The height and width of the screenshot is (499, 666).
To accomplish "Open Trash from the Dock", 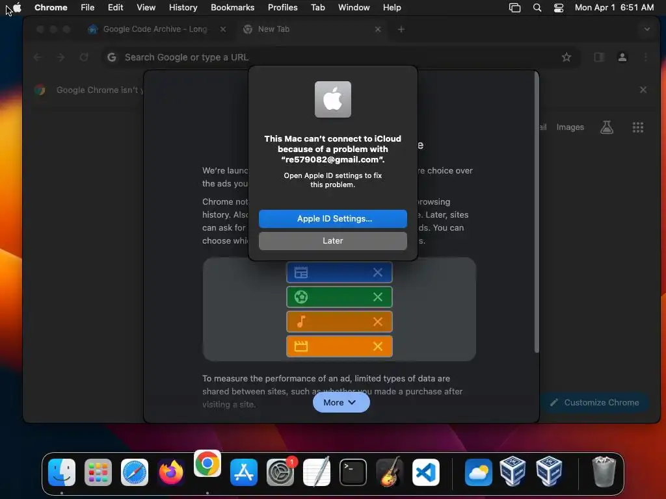I will 604,472.
